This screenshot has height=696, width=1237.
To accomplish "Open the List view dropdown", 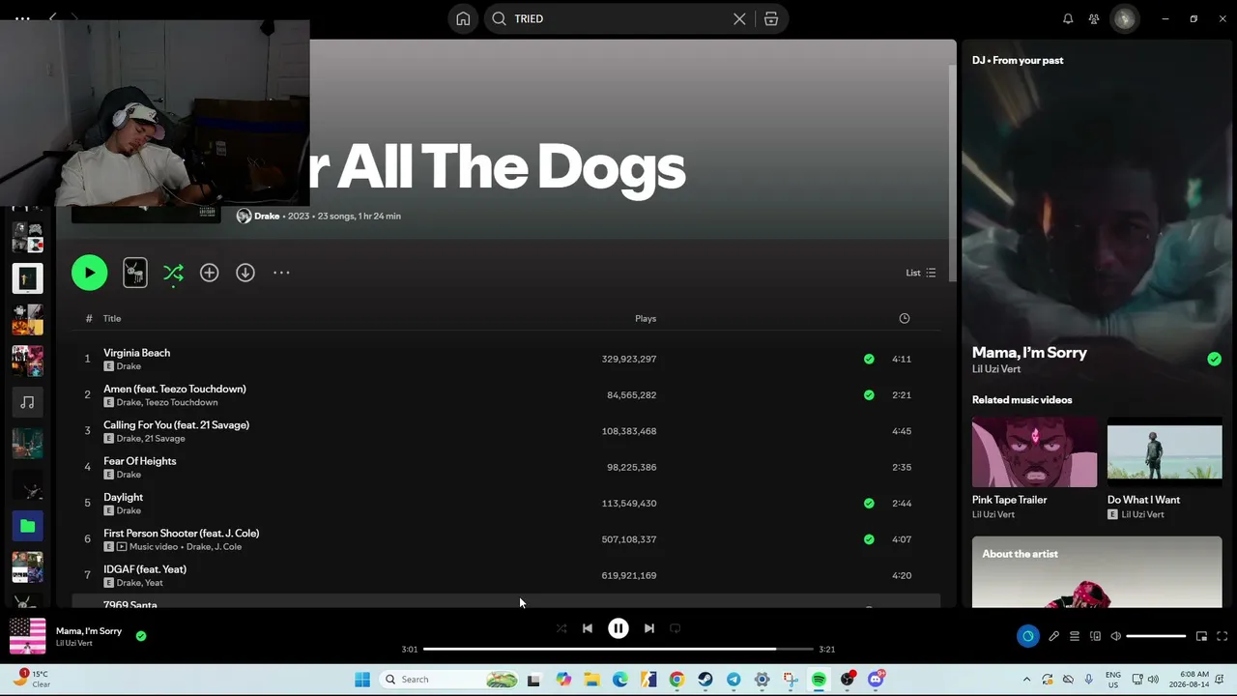I will 920,273.
